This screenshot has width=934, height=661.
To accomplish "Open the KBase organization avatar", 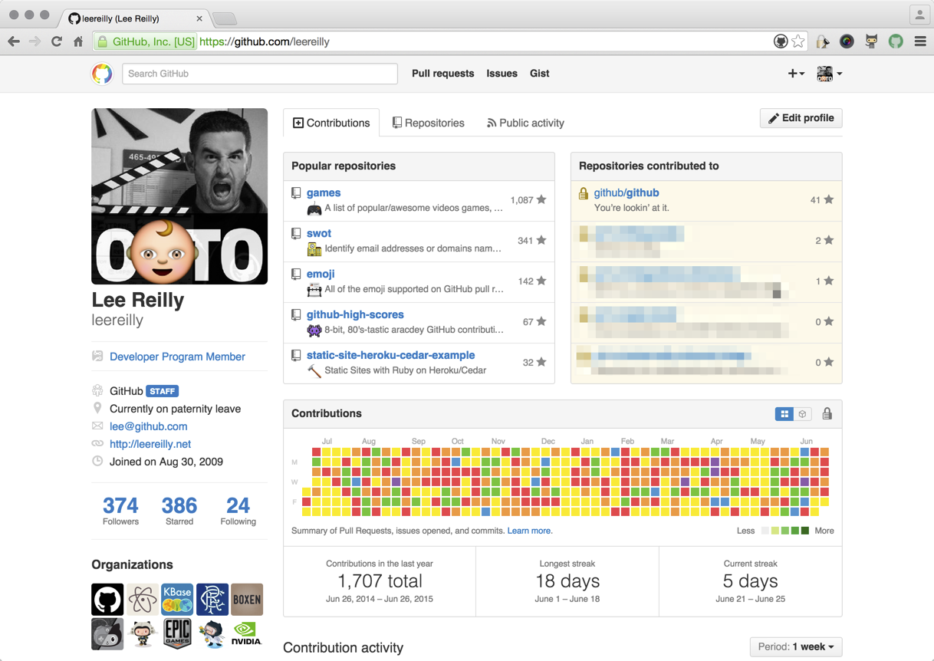I will 177,600.
